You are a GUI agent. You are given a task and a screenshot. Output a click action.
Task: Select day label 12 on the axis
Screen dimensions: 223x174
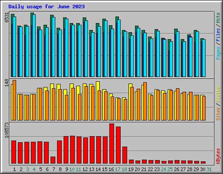tap(85, 169)
